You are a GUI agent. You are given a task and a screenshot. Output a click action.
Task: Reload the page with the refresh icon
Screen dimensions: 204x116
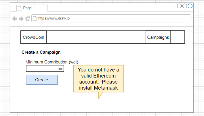28,19
